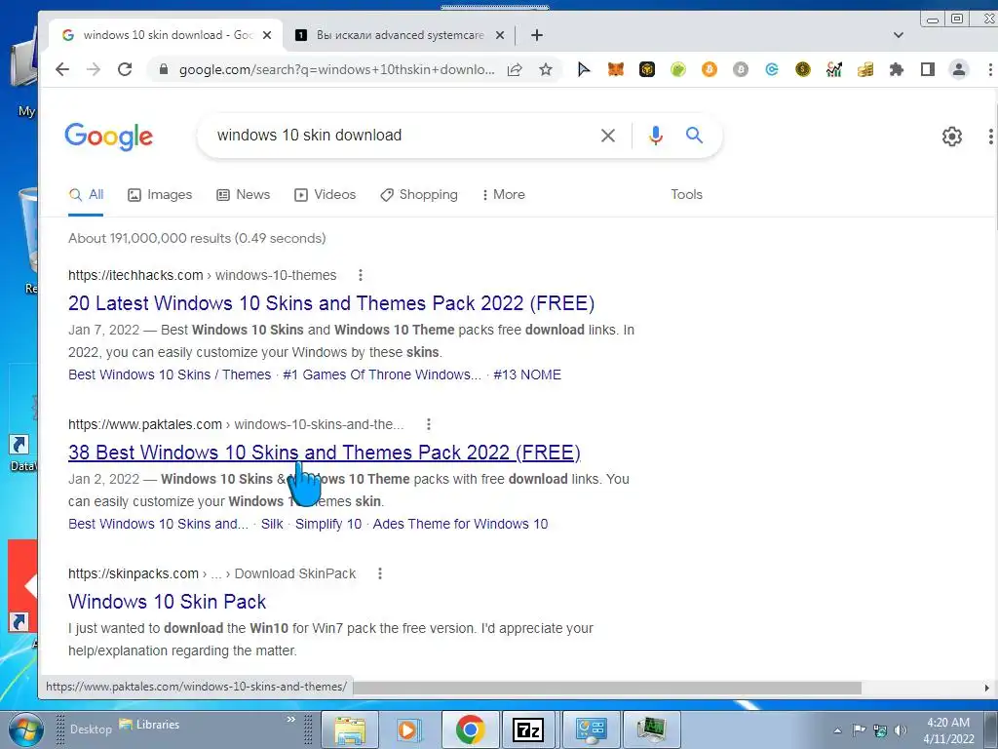Open the black and yellow cube extension
The width and height of the screenshot is (998, 749).
[x=647, y=69]
